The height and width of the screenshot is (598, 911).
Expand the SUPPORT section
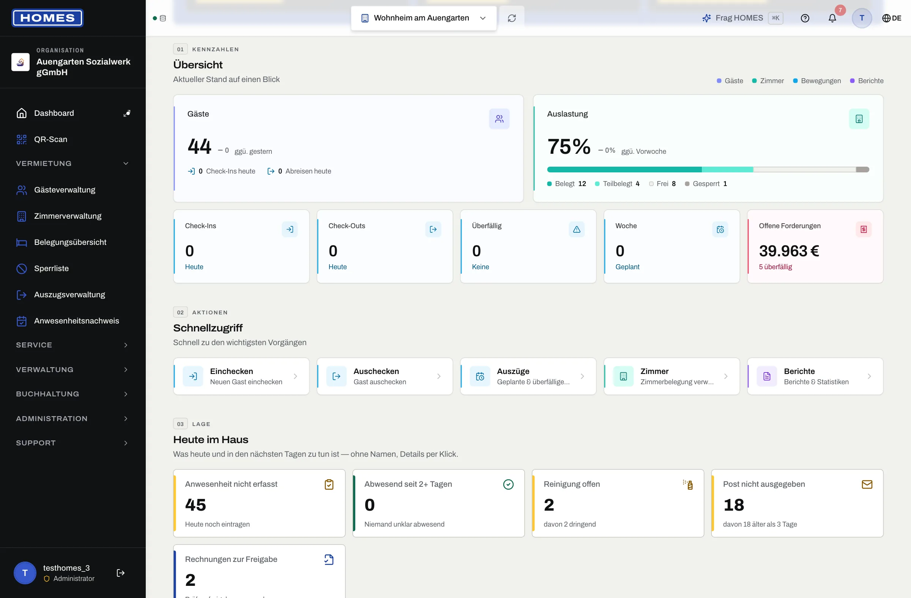73,443
